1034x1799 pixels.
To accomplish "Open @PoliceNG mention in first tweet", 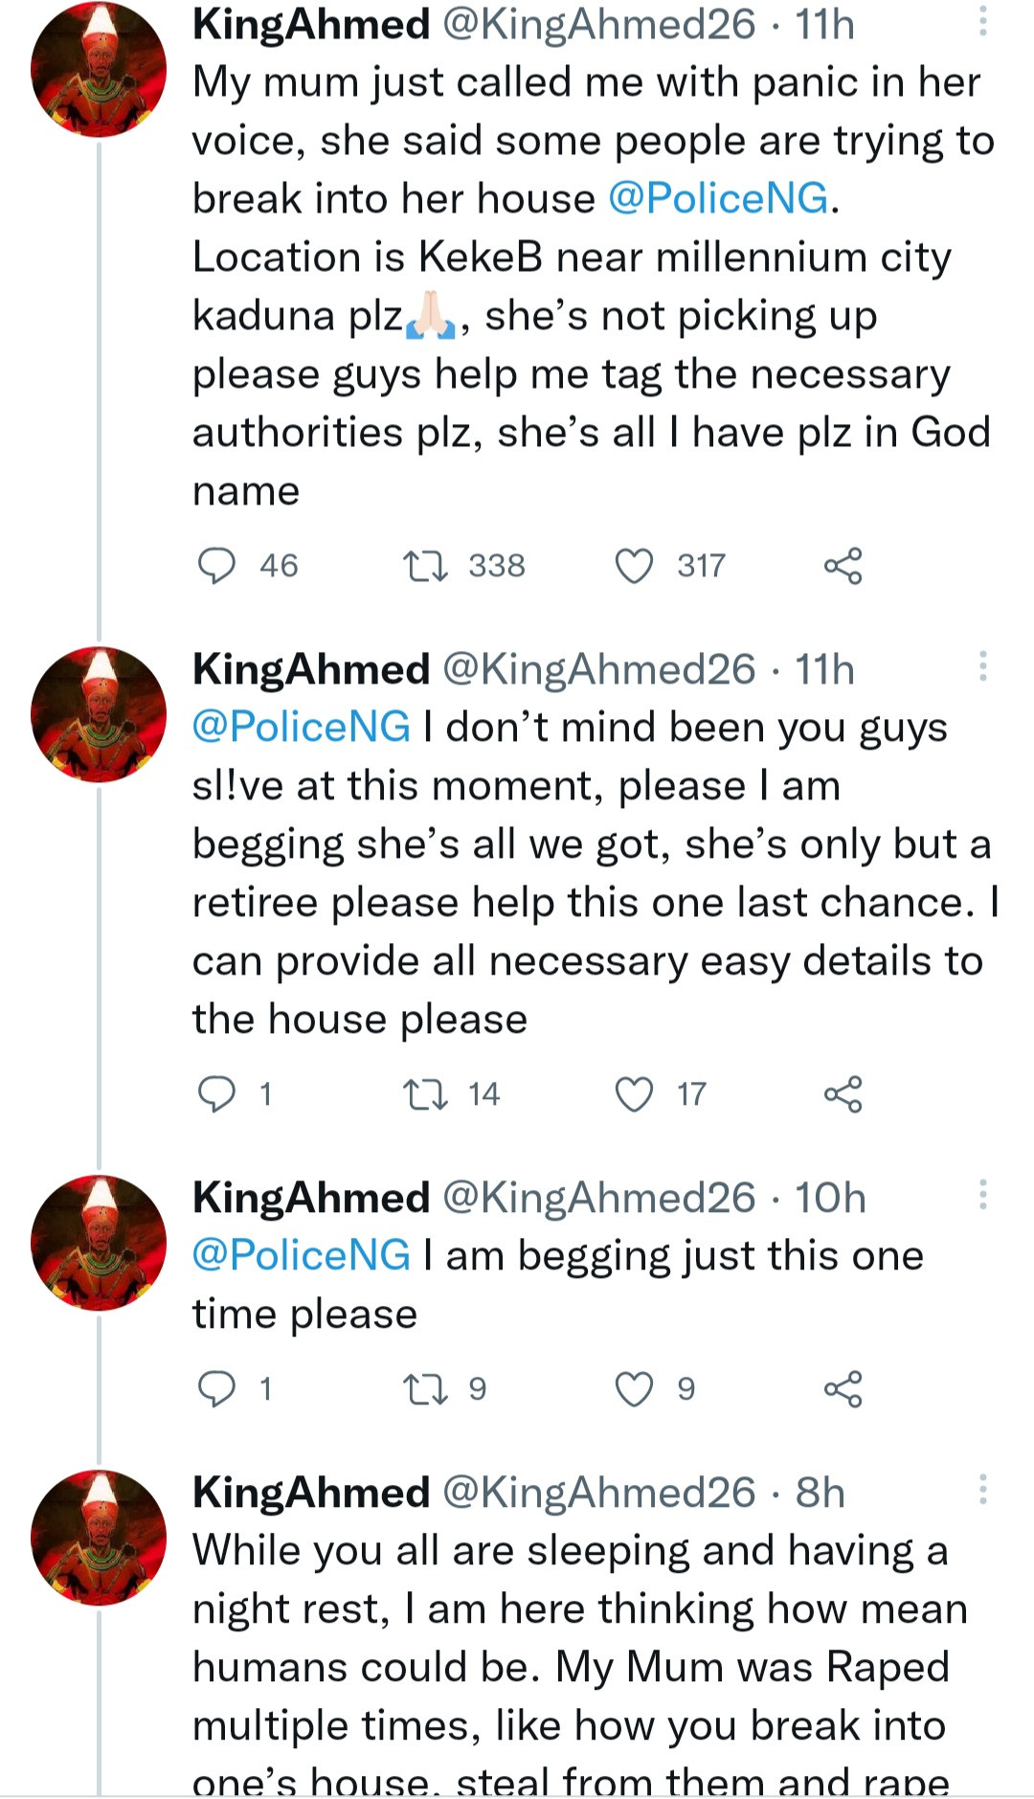I will pos(718,199).
